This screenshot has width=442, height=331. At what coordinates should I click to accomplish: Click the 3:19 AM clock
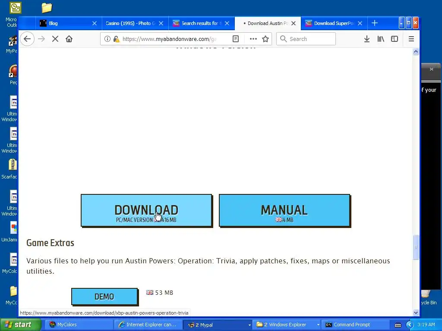426,325
